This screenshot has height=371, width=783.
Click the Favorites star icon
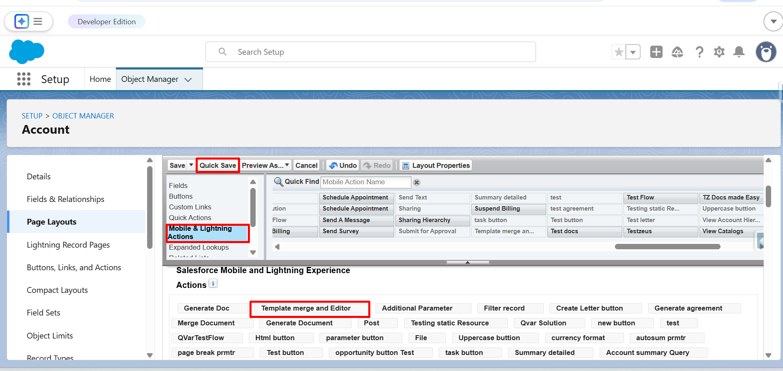[619, 52]
